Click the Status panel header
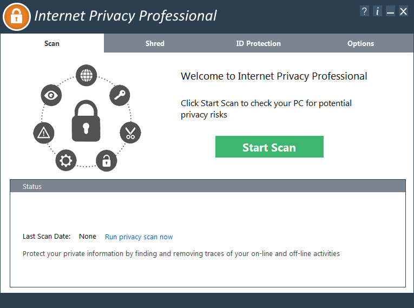This screenshot has height=308, width=414. [x=207, y=186]
